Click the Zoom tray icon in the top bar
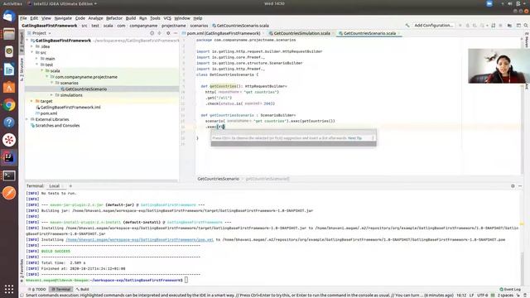 tap(489, 3)
